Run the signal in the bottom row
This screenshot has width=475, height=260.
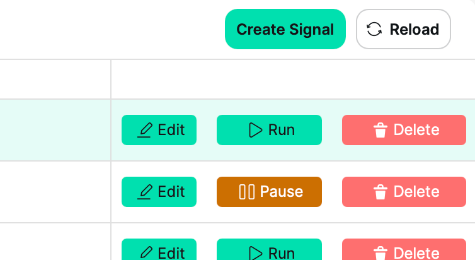269,252
